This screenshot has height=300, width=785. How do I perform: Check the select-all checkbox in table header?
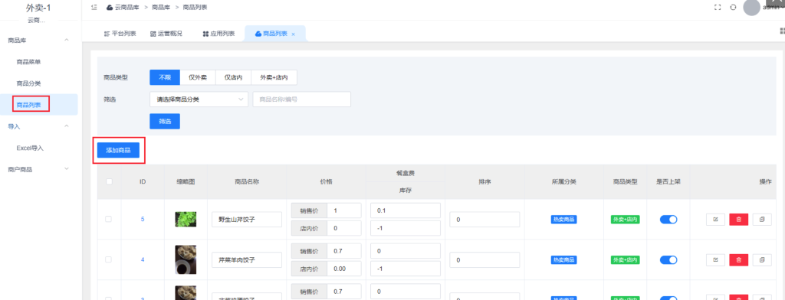[109, 182]
